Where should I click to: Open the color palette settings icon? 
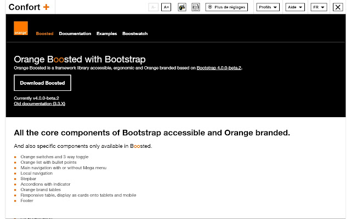coord(182,7)
